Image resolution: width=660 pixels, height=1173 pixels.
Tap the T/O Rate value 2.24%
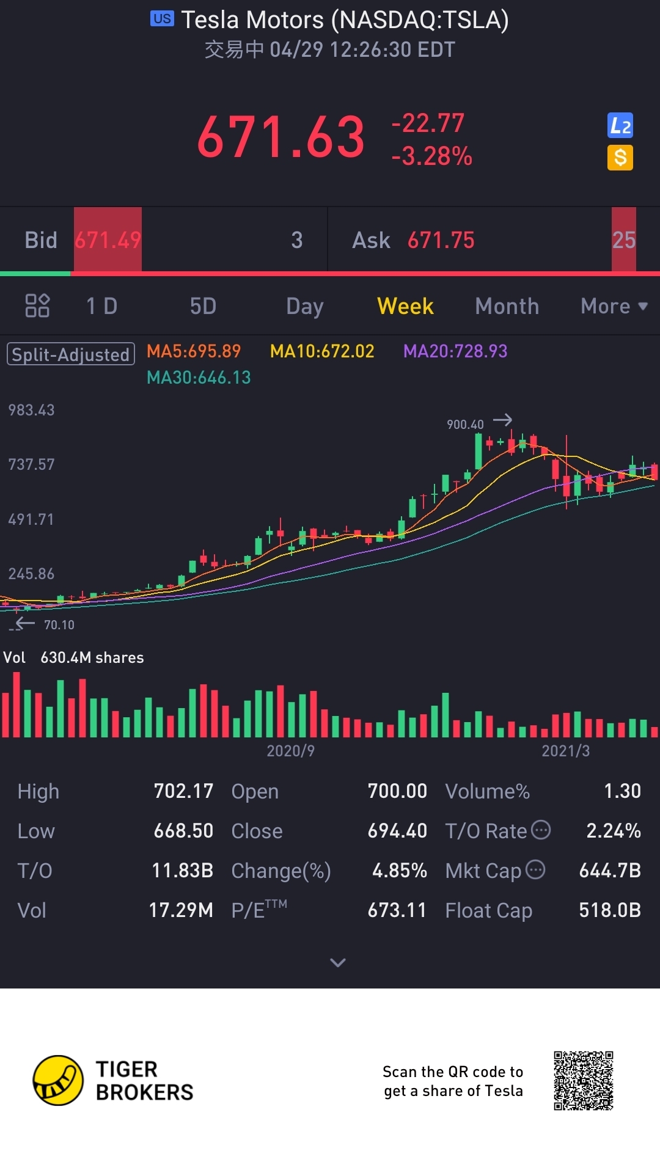pos(614,831)
